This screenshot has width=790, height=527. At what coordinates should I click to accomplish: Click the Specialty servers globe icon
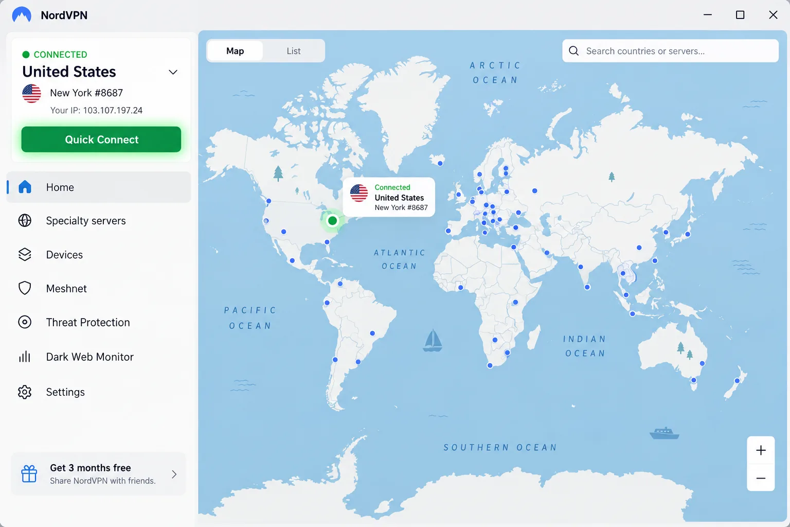[25, 220]
